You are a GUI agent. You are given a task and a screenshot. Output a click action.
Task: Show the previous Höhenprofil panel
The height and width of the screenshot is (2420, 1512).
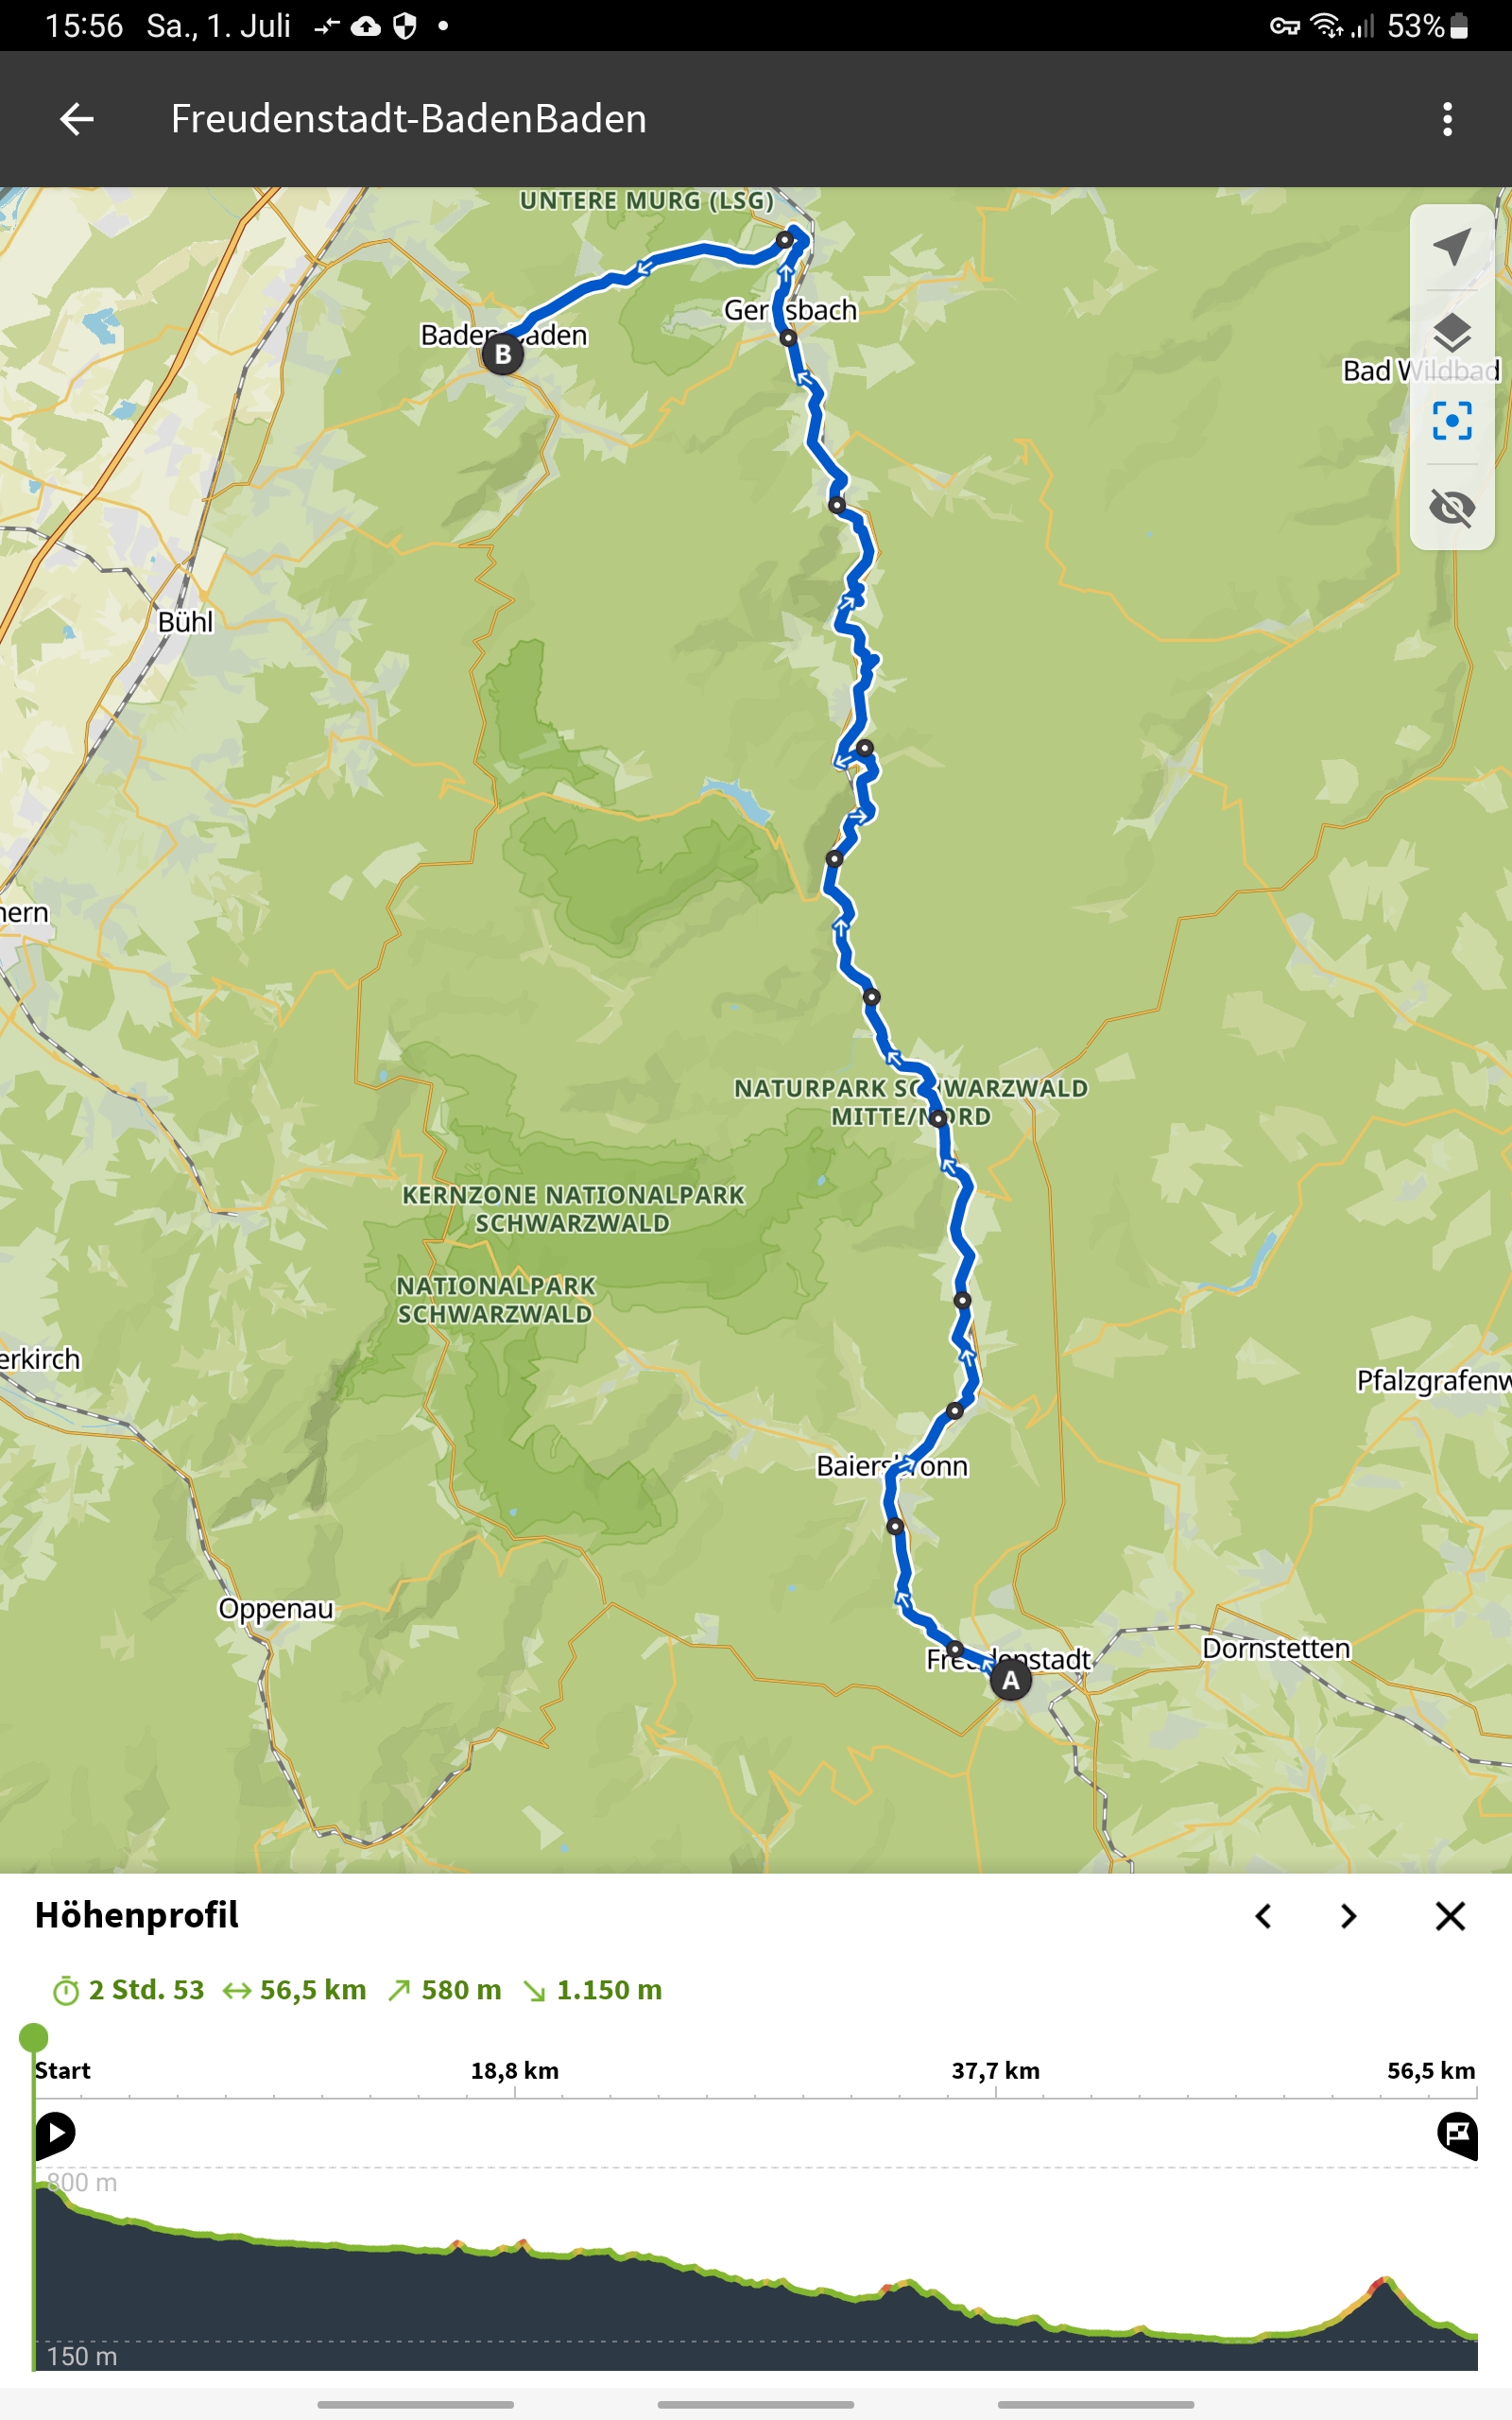1263,1916
